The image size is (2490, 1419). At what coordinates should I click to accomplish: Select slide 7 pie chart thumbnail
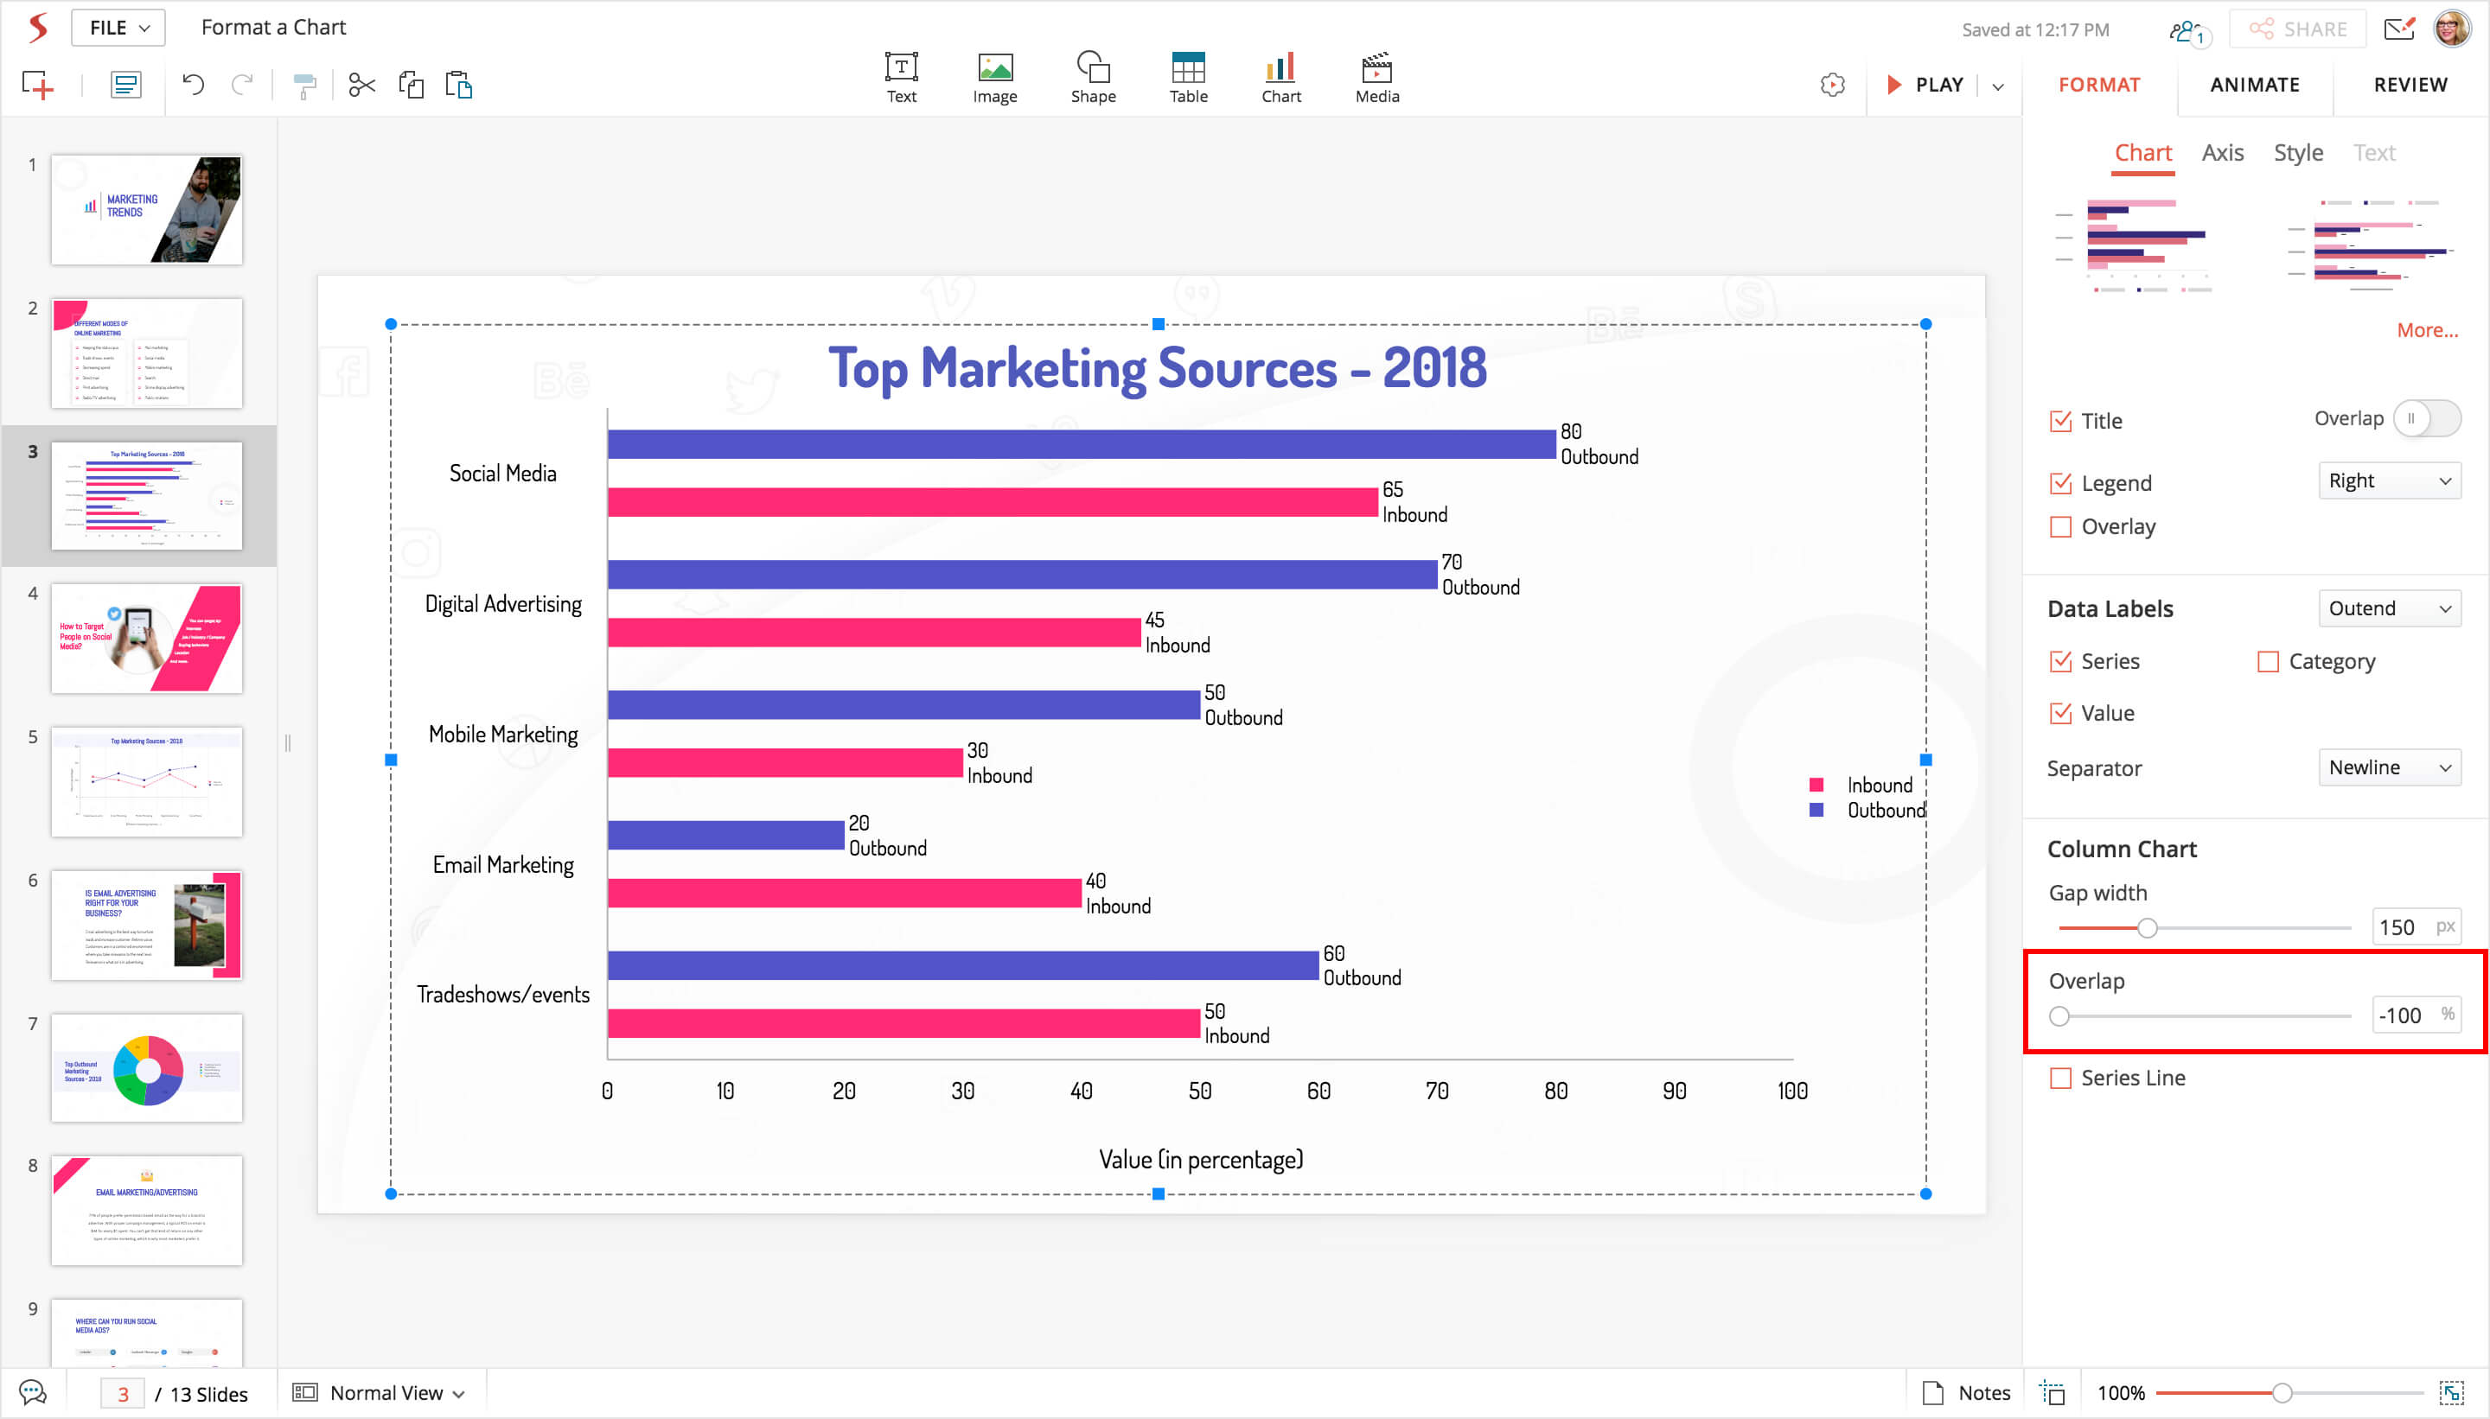[x=146, y=1068]
